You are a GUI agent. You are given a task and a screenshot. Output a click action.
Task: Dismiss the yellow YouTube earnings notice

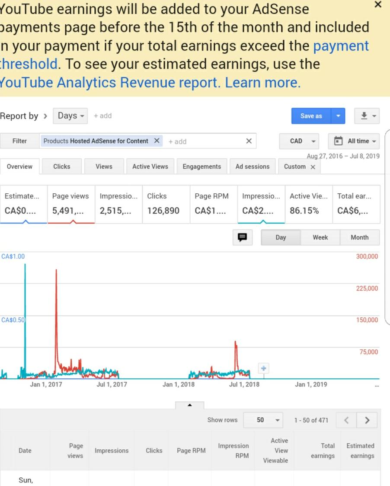click(377, 5)
